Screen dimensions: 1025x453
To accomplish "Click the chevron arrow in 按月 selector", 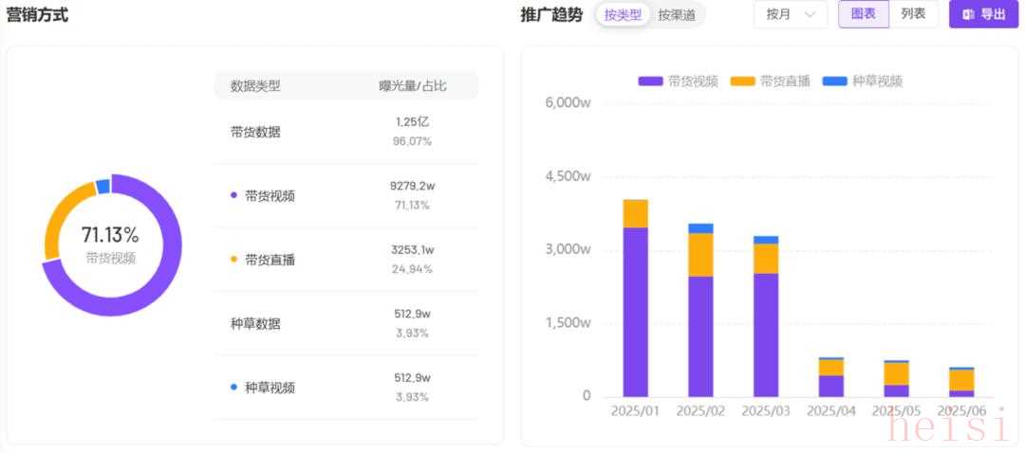I will pos(810,14).
